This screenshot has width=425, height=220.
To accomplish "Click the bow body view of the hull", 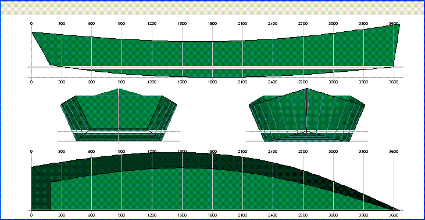I will (x=307, y=115).
